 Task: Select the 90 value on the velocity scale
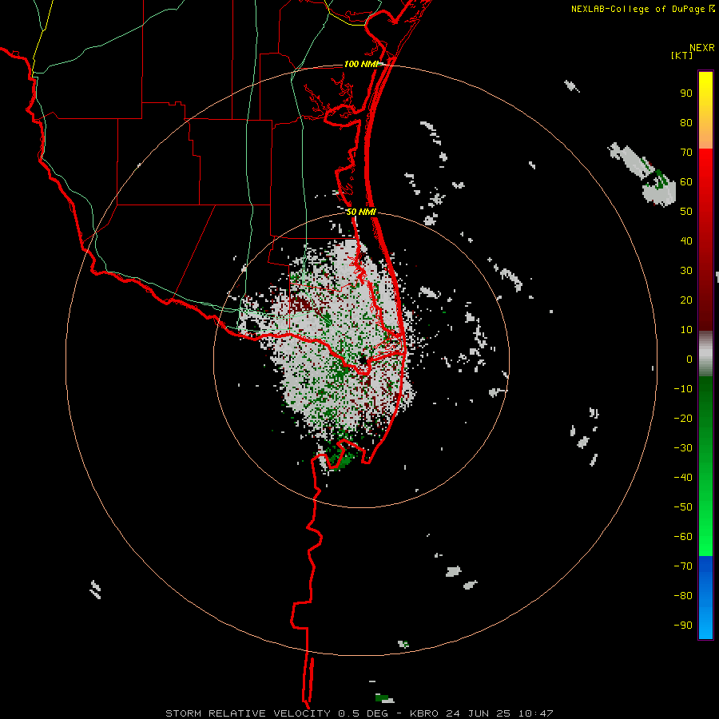pyautogui.click(x=686, y=93)
